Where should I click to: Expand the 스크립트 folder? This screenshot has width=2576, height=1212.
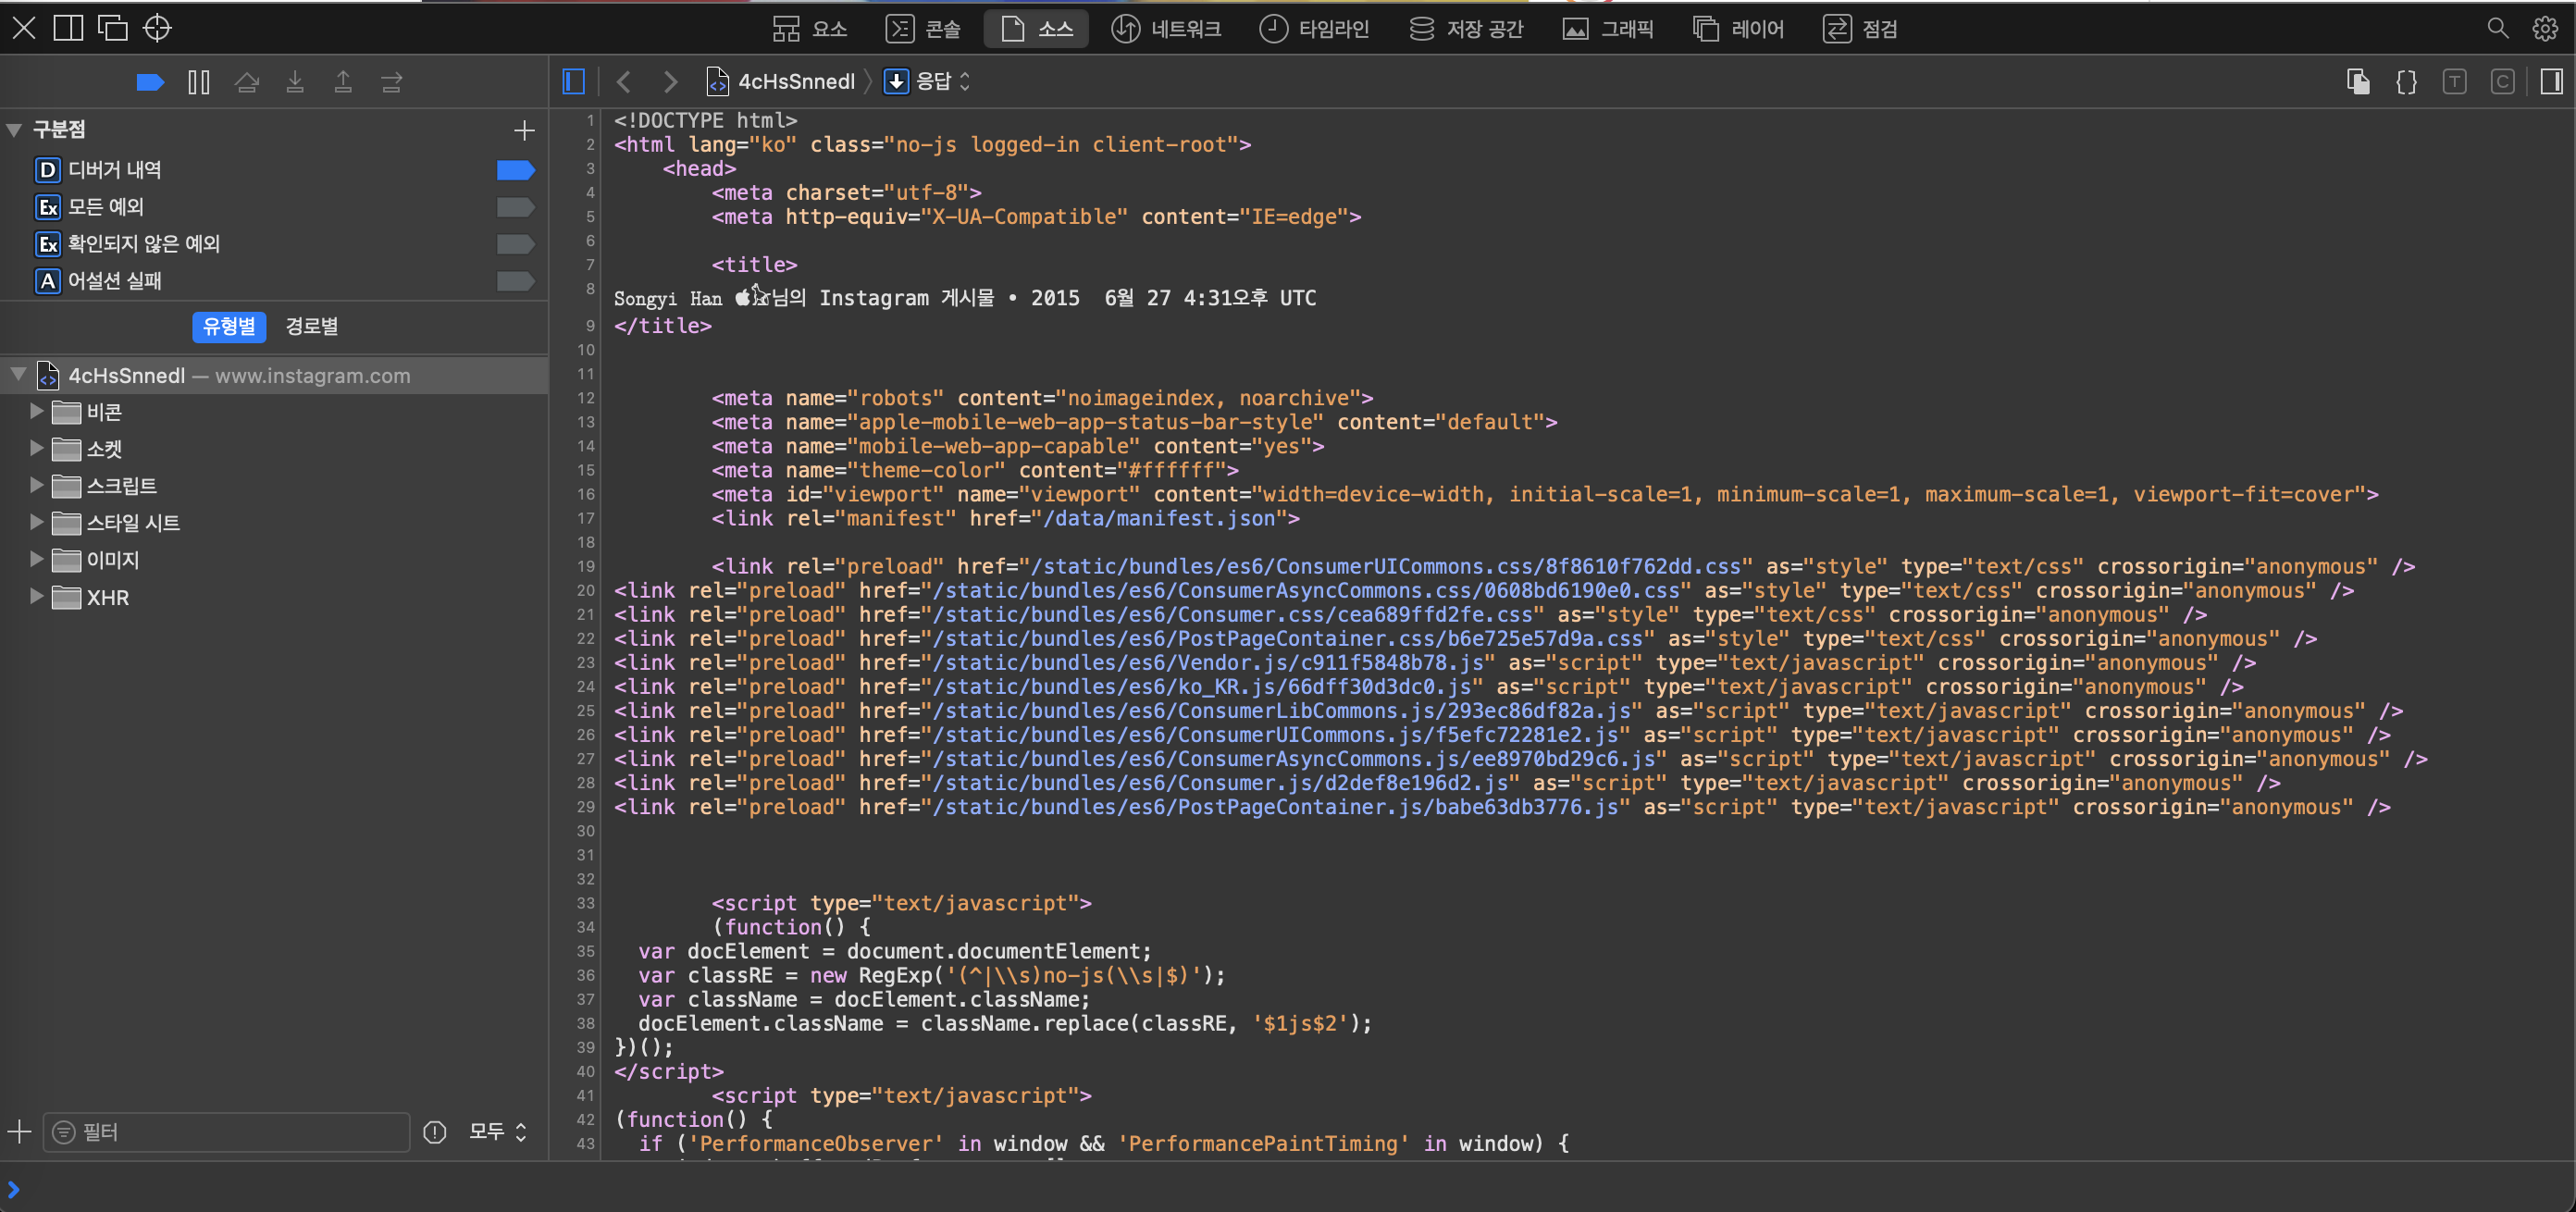coord(36,485)
